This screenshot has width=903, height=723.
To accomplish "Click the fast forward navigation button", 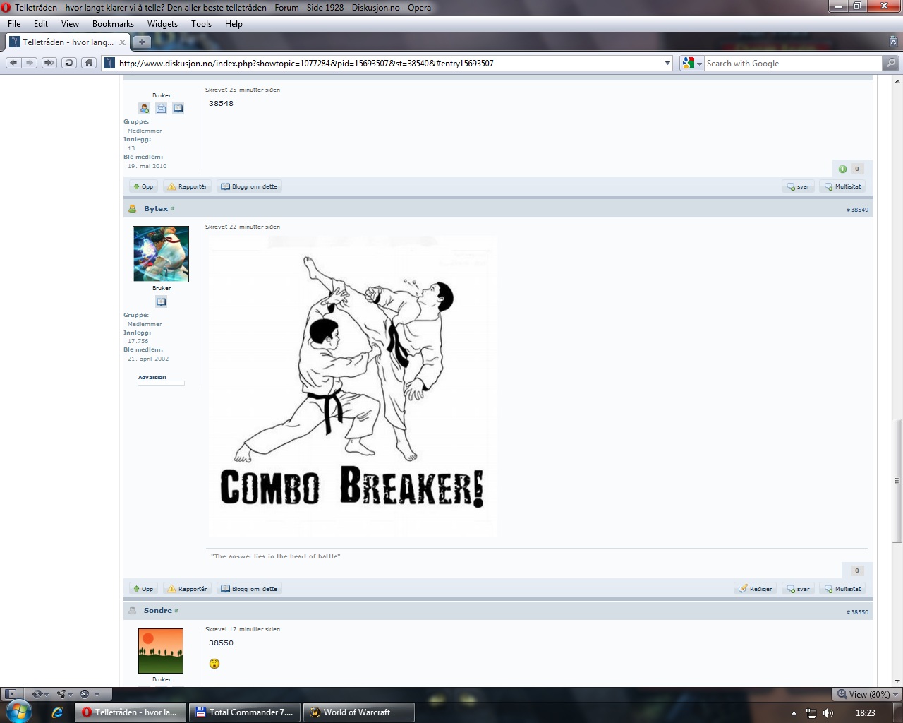I will pyautogui.click(x=49, y=63).
